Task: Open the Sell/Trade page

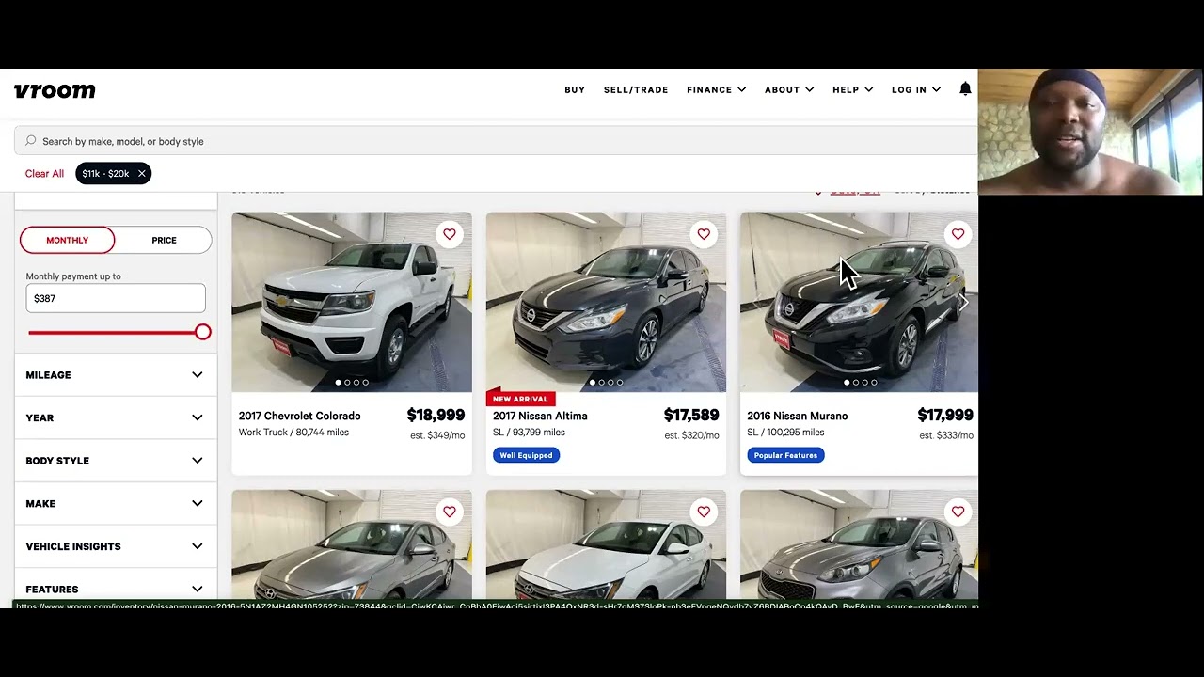Action: coord(636,89)
